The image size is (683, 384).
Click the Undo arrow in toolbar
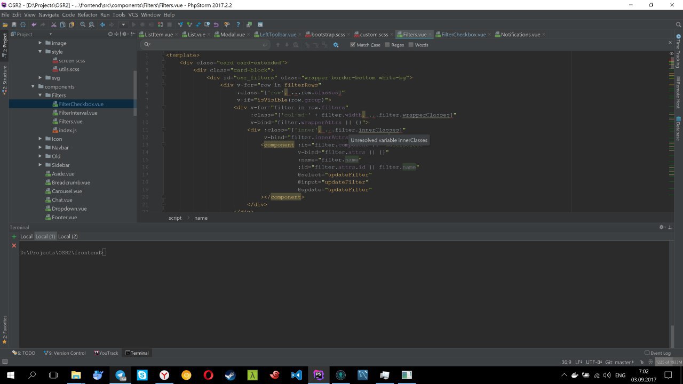click(34, 25)
